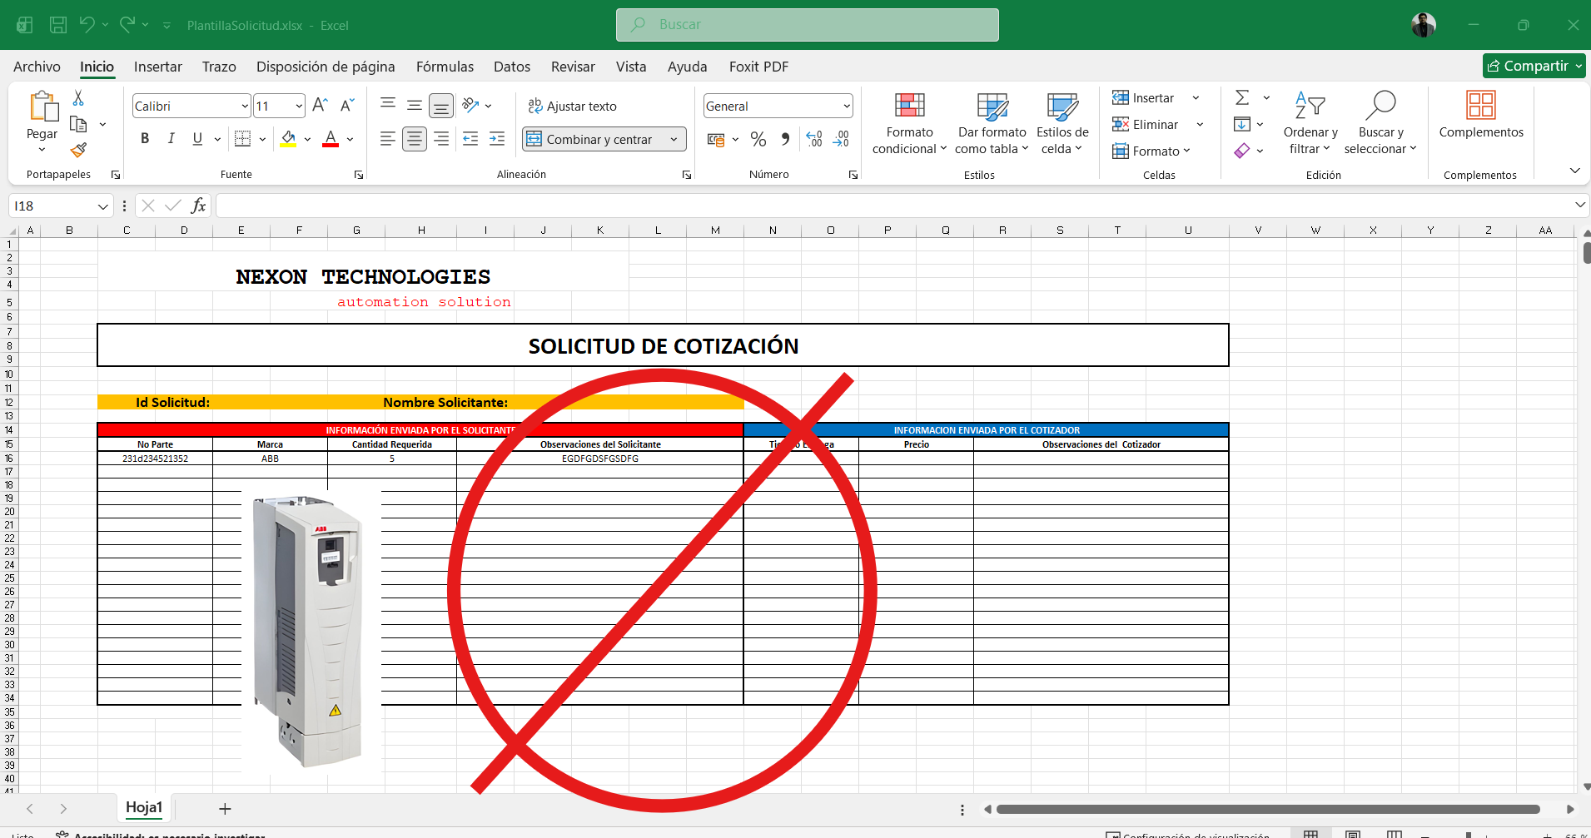This screenshot has width=1591, height=838.
Task: Click the horizontal scrollbar
Action: click(1268, 809)
